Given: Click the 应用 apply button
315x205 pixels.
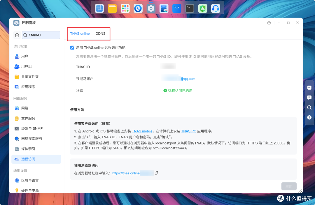Looking at the screenshot, I should (289, 186).
